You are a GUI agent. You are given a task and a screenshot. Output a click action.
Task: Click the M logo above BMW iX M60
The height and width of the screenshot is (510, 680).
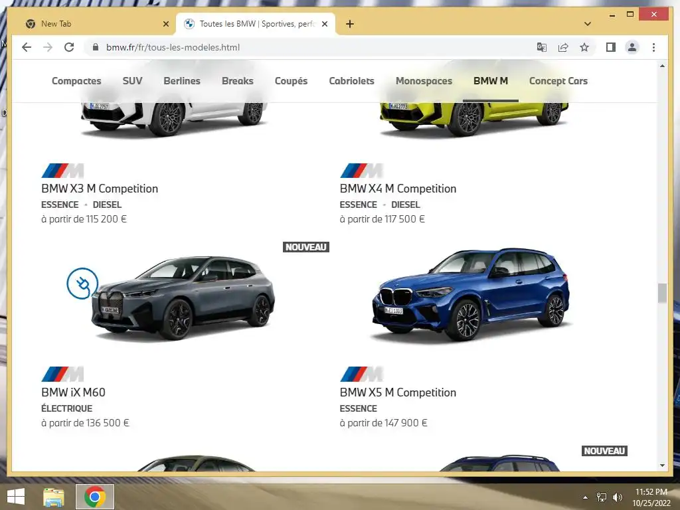point(62,374)
